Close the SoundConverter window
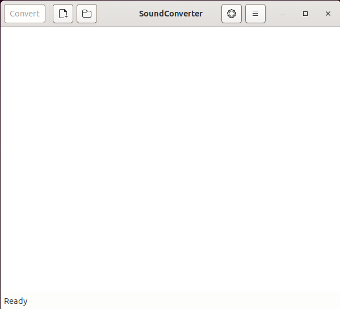 pos(328,14)
